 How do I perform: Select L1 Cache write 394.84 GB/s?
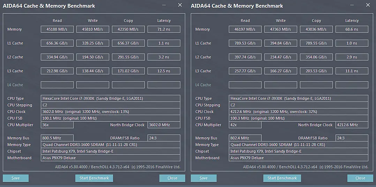280,43
